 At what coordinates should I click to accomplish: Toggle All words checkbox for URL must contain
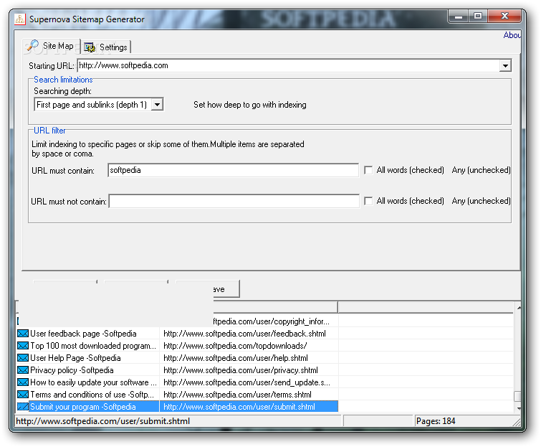point(368,170)
